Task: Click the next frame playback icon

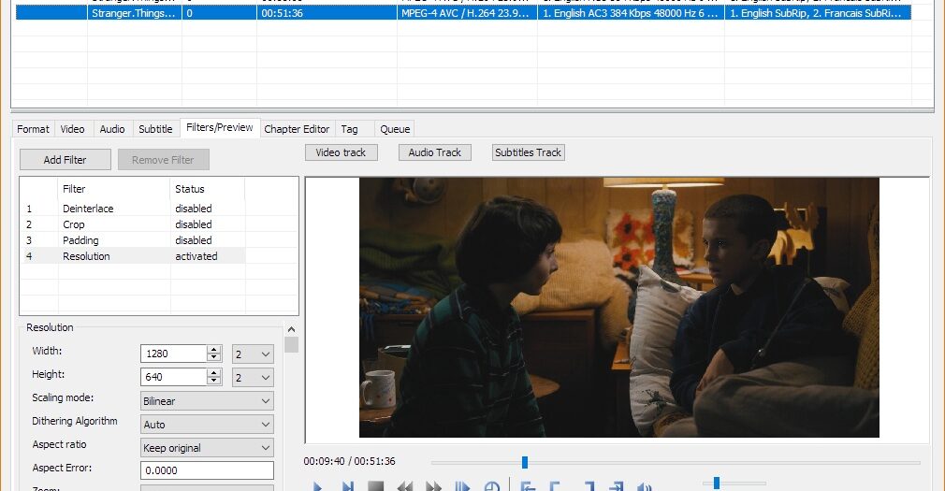Action: (347, 485)
